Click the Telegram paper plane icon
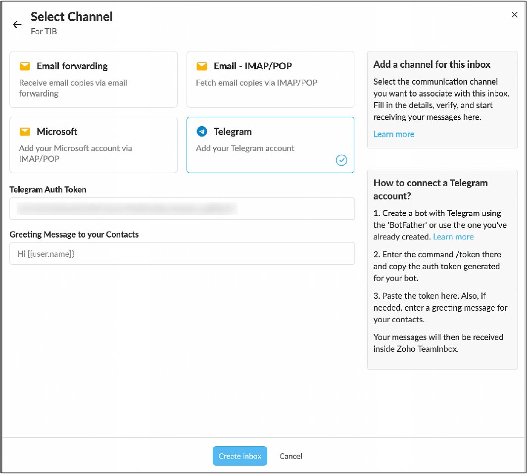 [x=202, y=132]
